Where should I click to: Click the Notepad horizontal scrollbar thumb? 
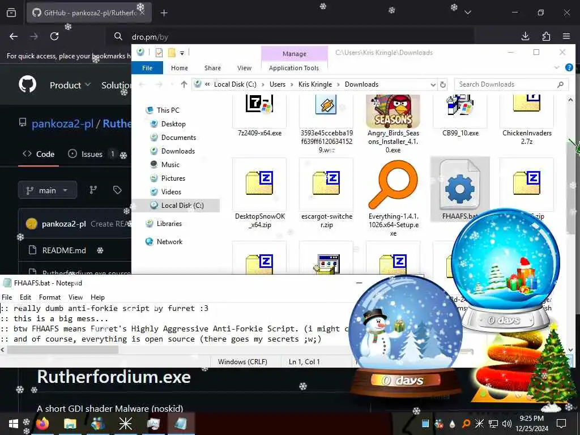pyautogui.click(x=62, y=349)
